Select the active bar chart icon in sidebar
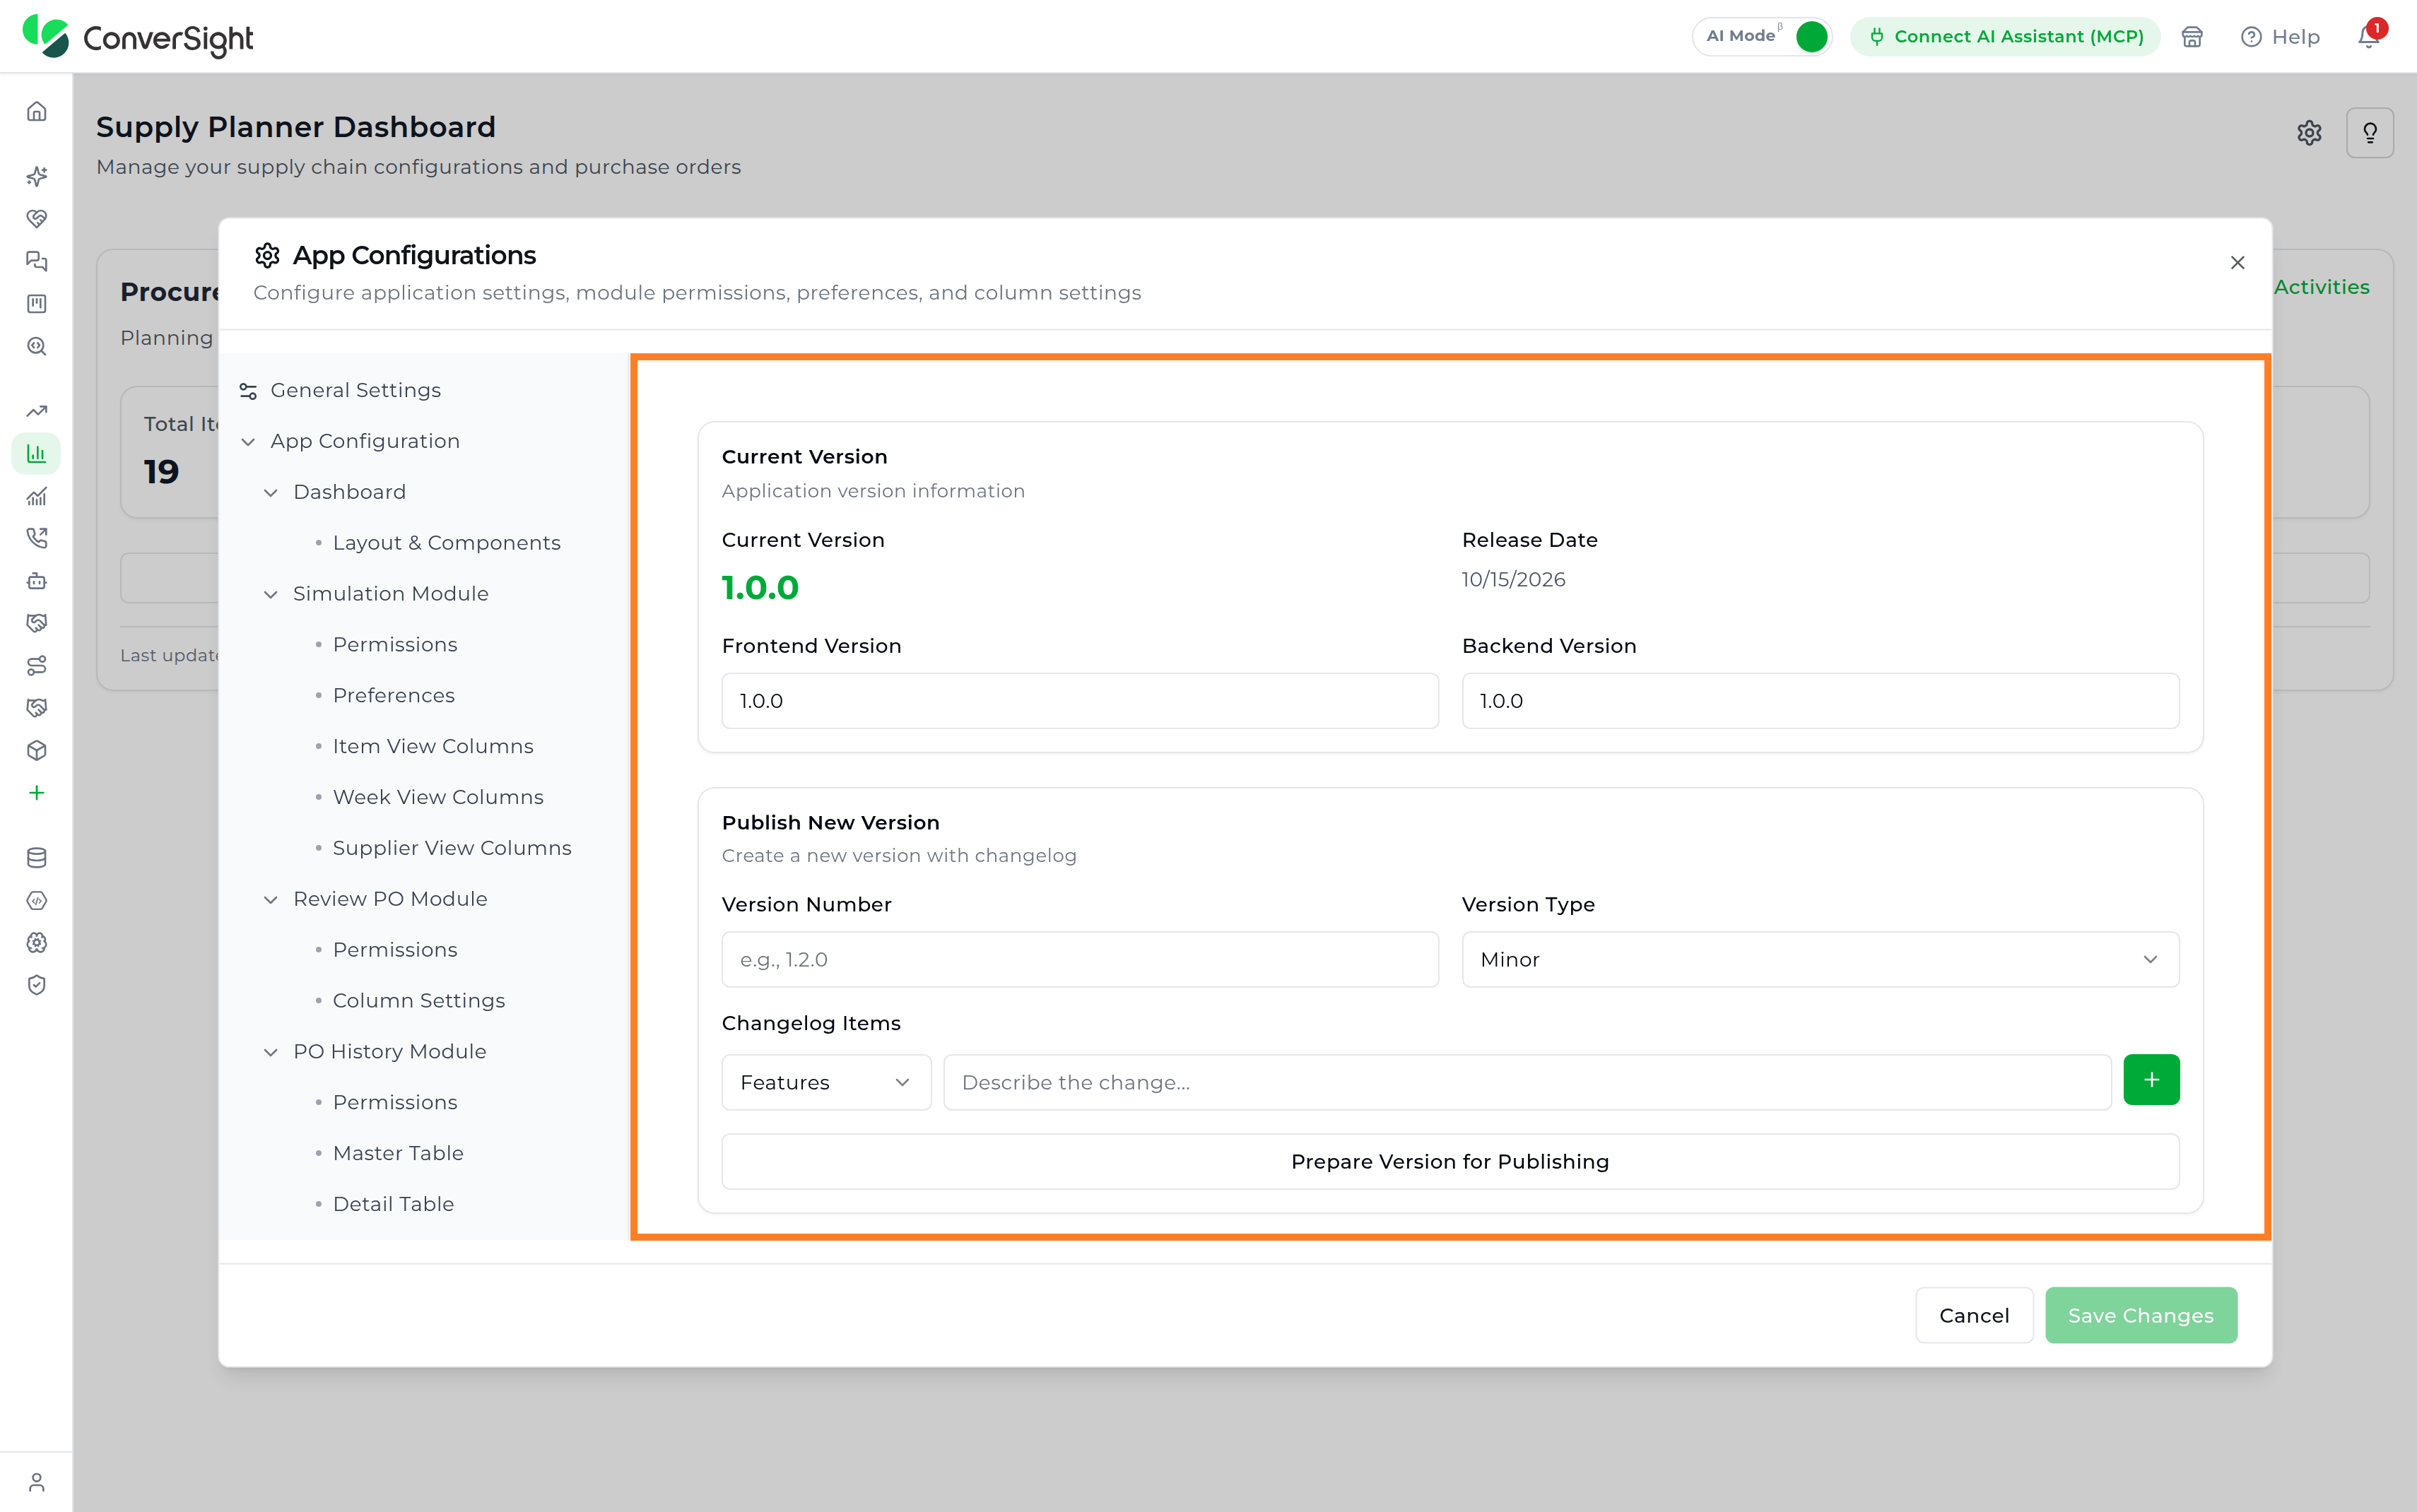Screen dimensions: 2417x1512 click(x=37, y=454)
